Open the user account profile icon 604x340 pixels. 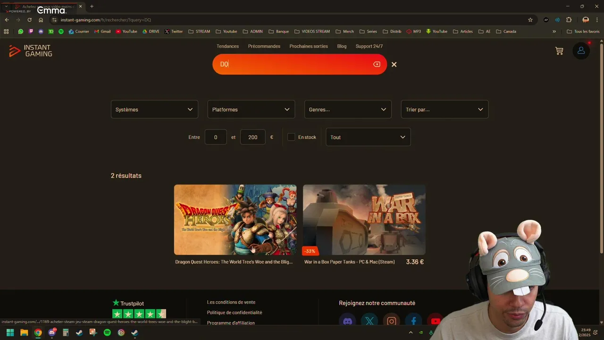pyautogui.click(x=581, y=51)
